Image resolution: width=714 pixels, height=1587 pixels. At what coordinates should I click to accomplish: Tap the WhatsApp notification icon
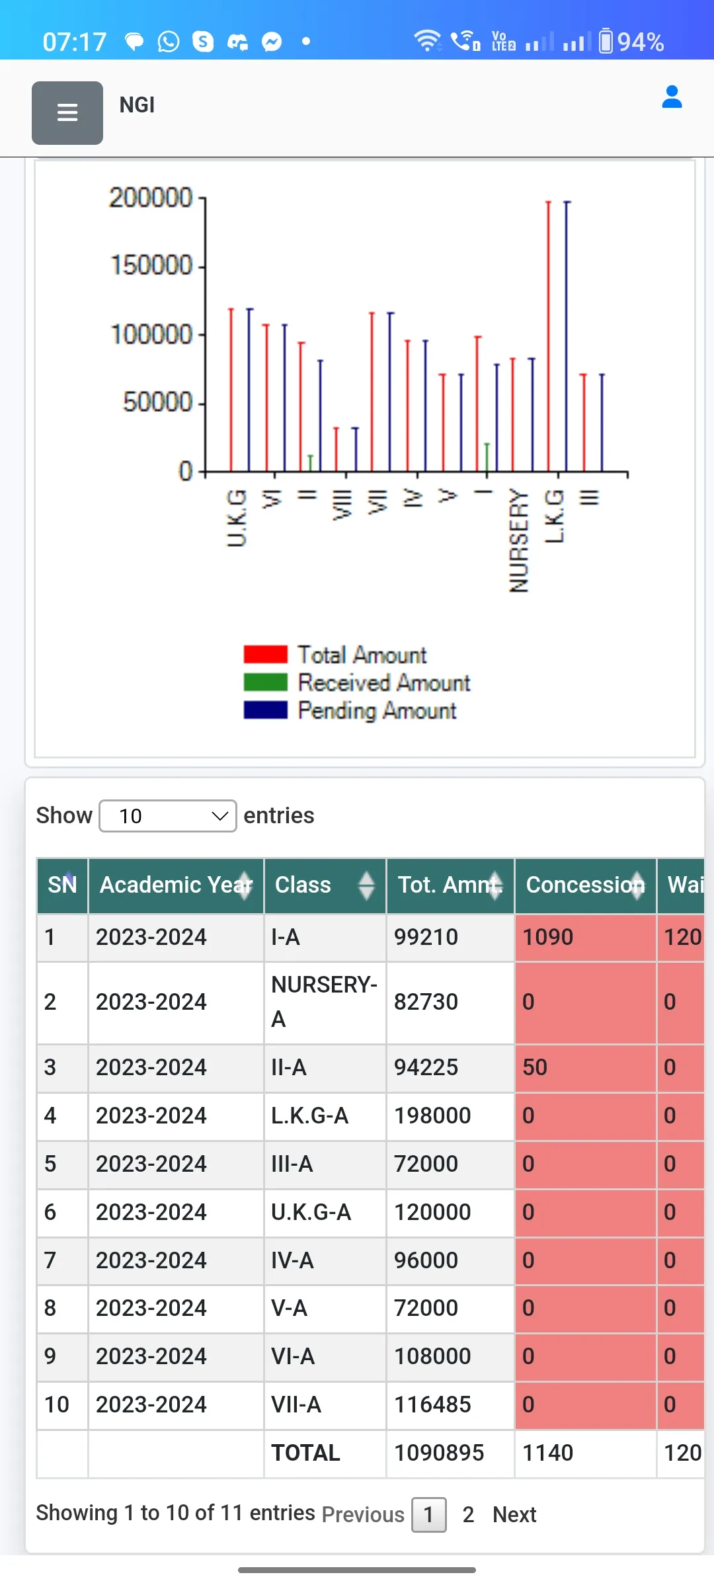point(169,42)
